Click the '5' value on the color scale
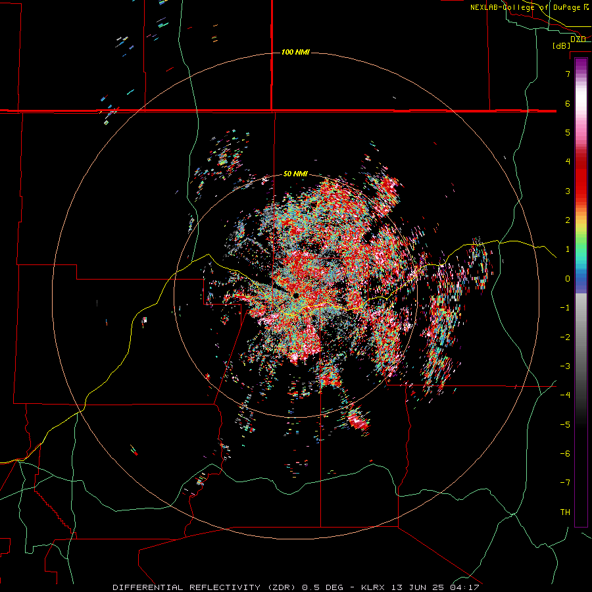The image size is (592, 592). click(x=568, y=132)
